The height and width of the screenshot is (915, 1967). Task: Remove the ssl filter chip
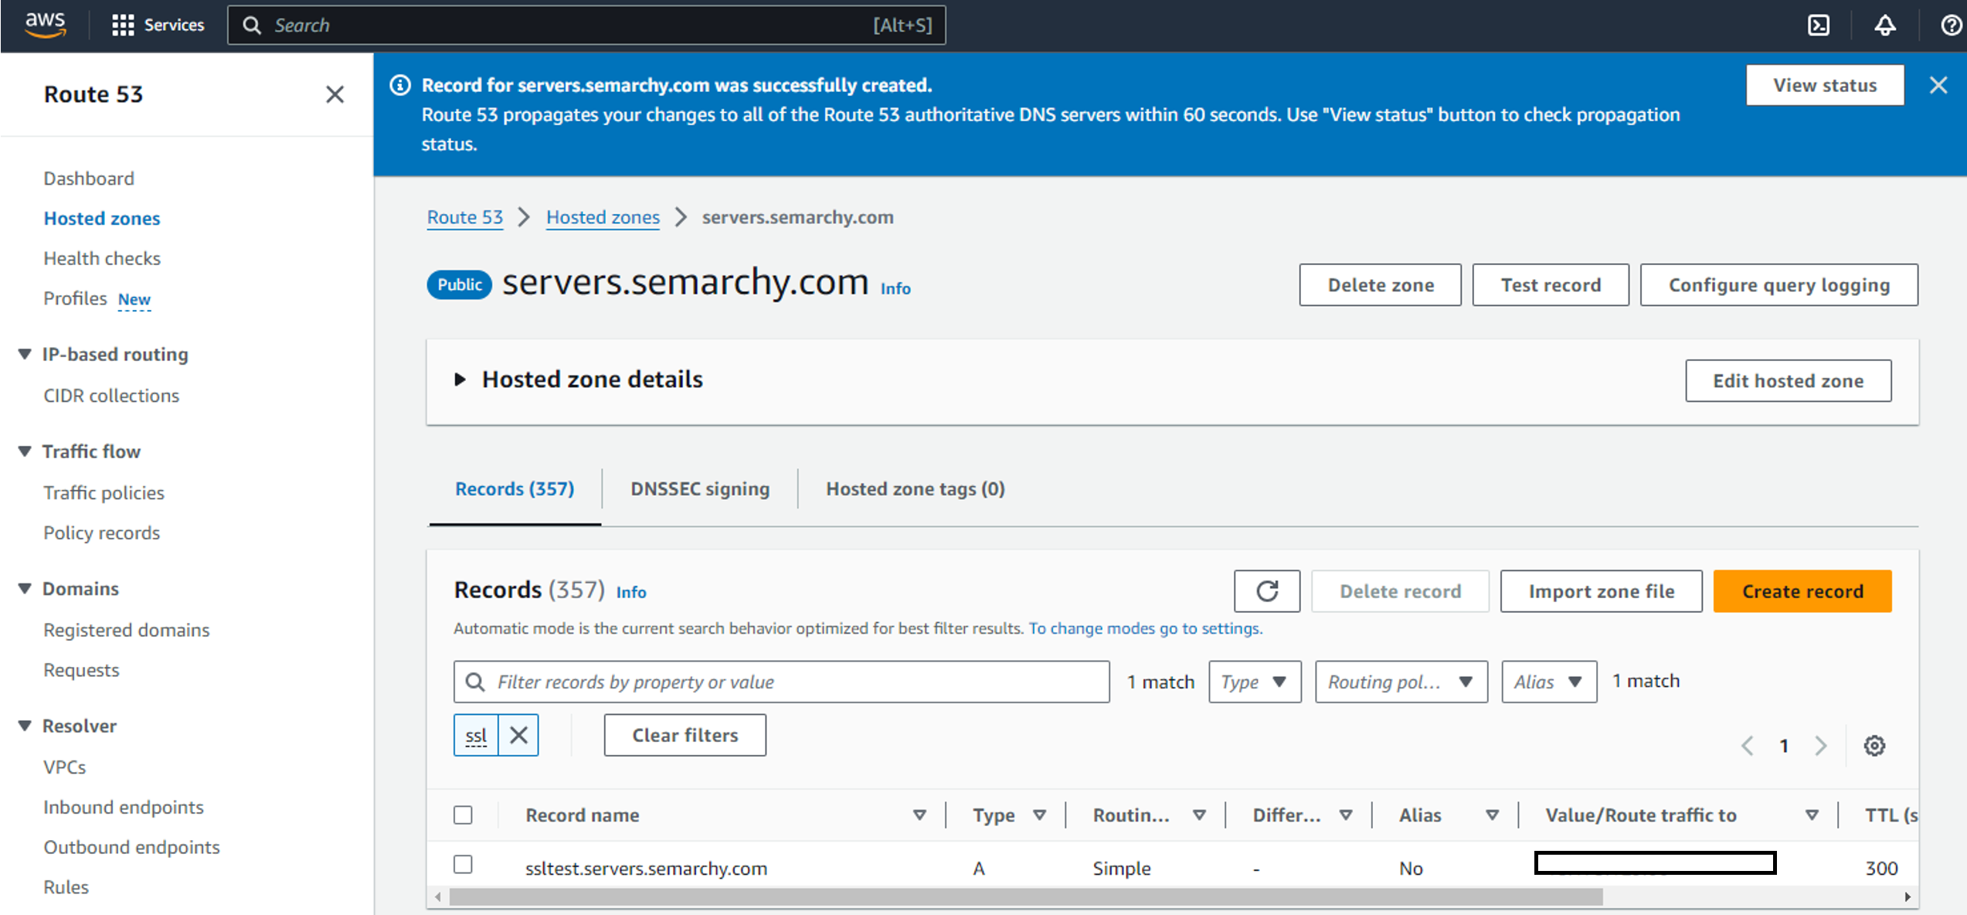[x=518, y=735]
